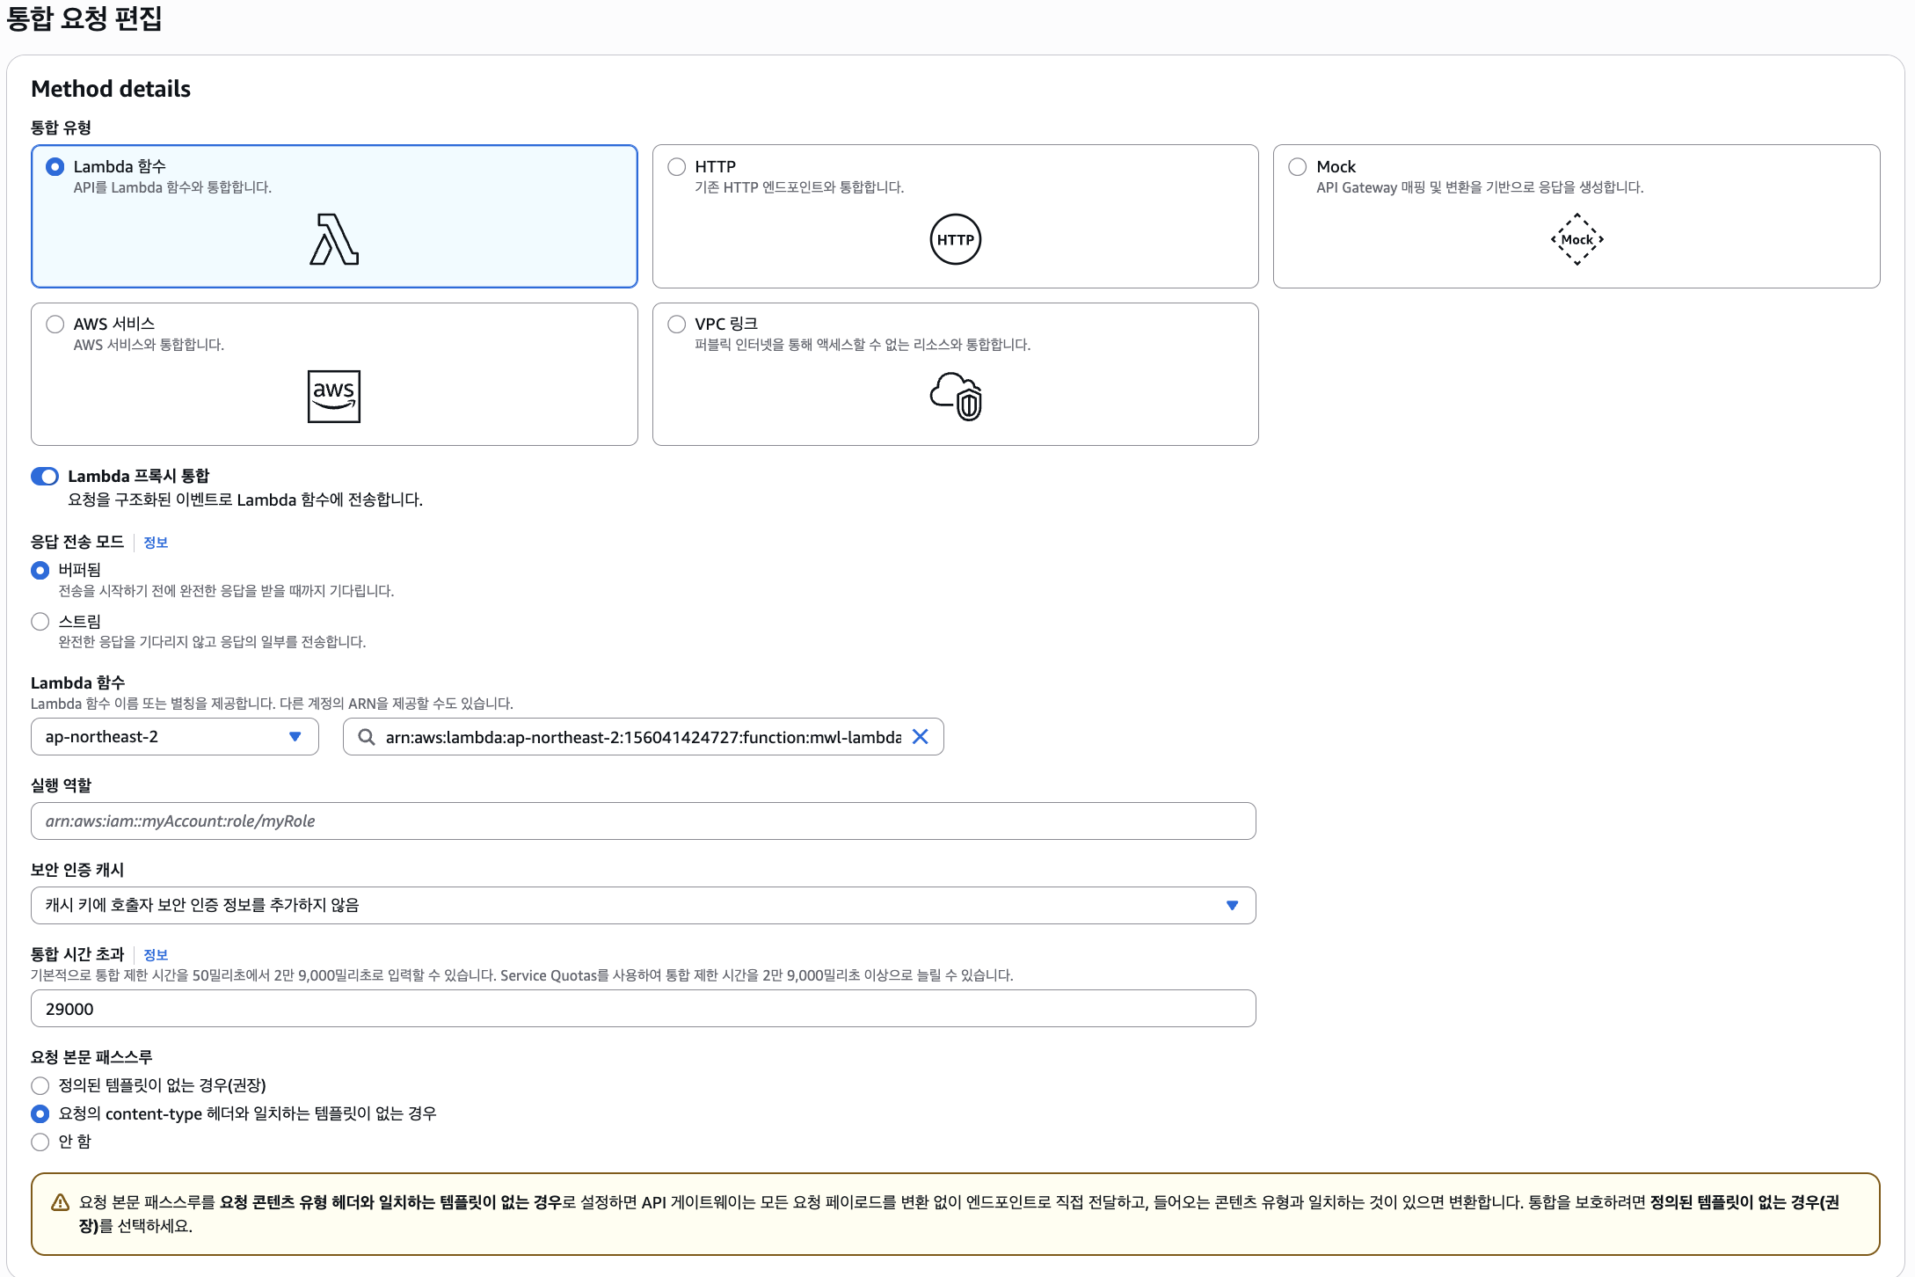Screen dimensions: 1915x1277
Task: Click the HTTP circle icon
Action: [x=955, y=239]
